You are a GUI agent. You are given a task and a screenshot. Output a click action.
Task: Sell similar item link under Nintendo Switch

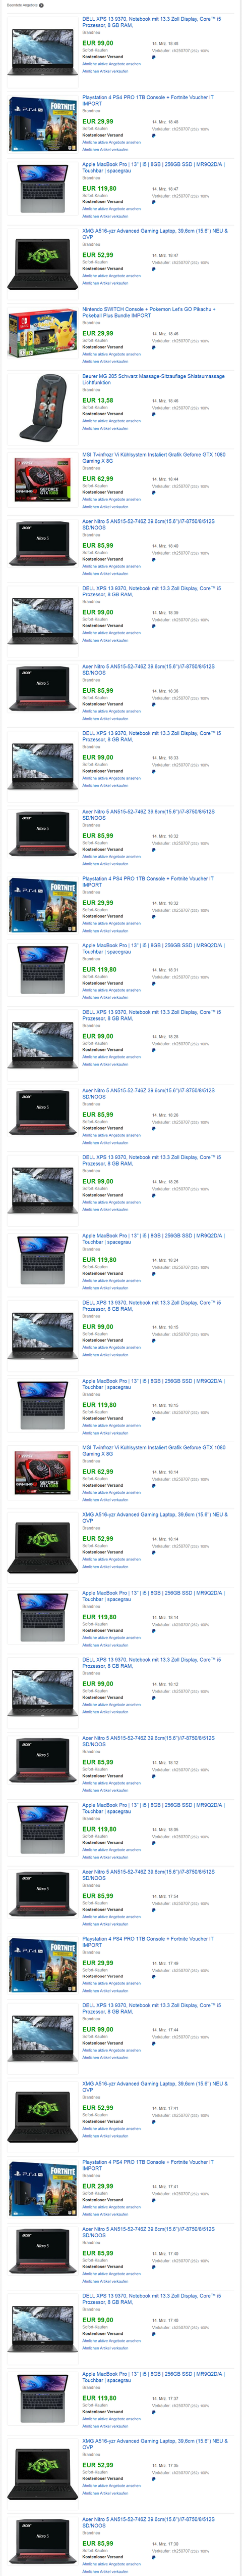[x=104, y=362]
